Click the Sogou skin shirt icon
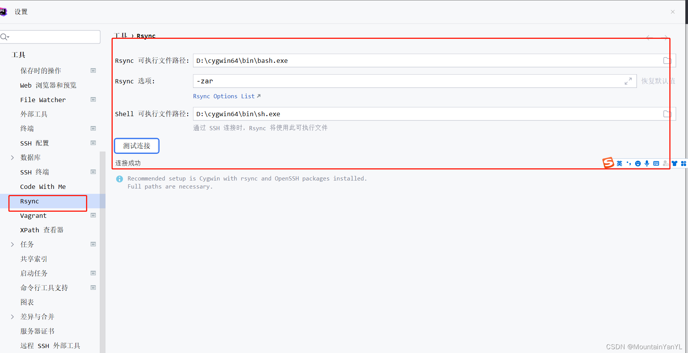The height and width of the screenshot is (353, 688). [x=674, y=163]
